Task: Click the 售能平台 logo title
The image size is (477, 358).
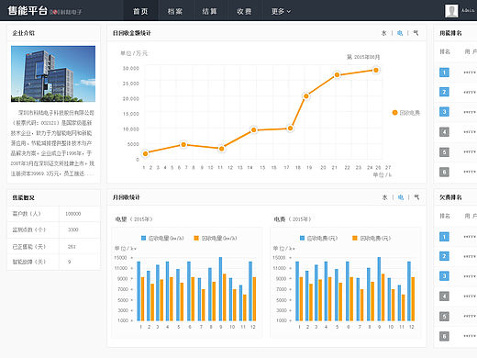Action: tap(28, 11)
